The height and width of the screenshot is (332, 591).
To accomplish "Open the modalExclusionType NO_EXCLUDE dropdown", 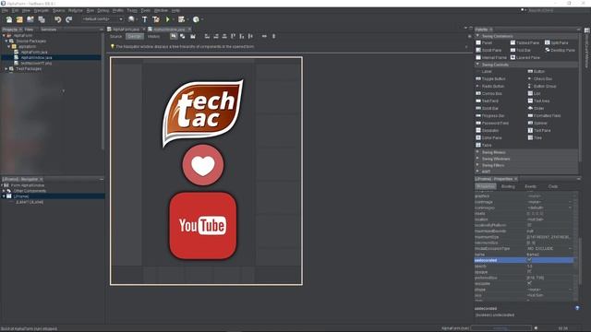I will 570,248.
